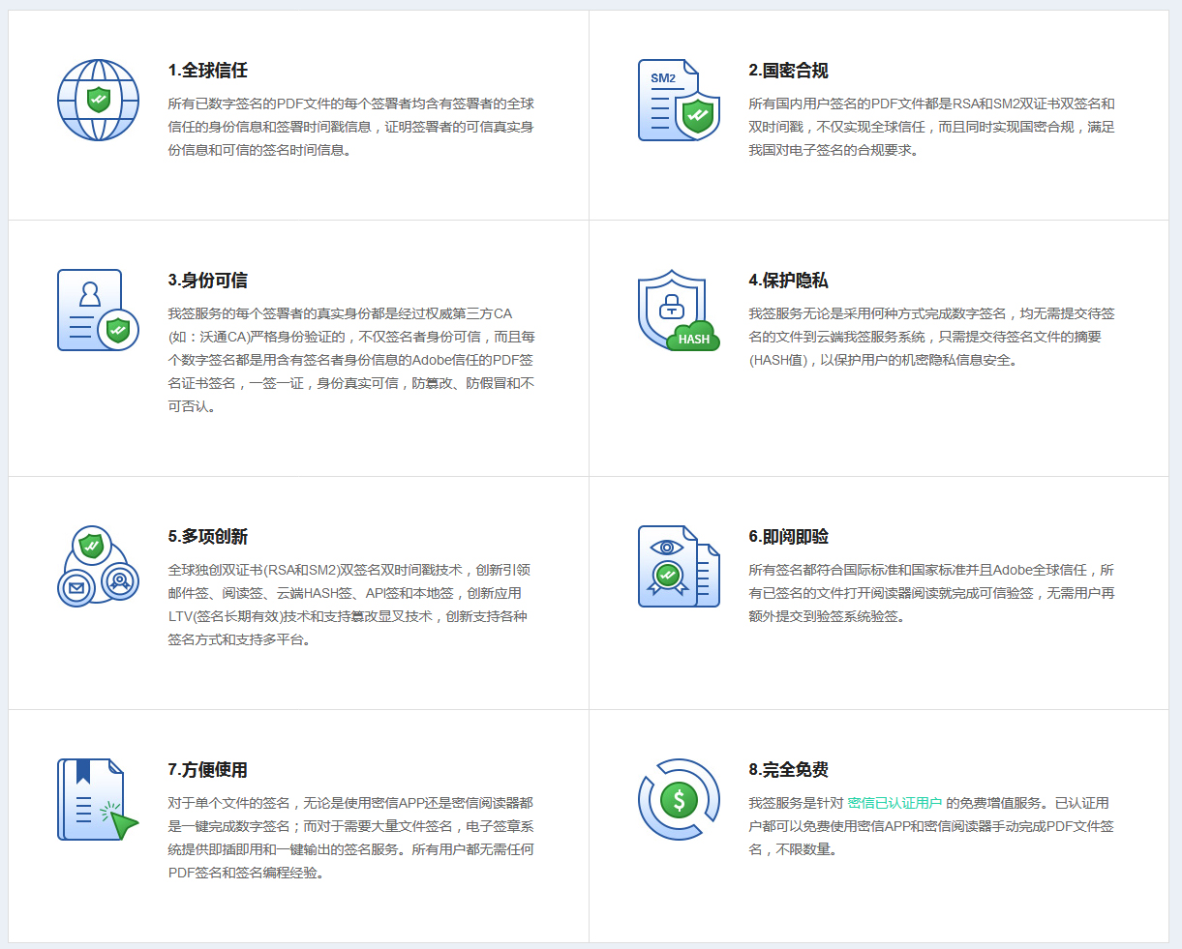Click the SM2 document shield icon
1182x949 pixels.
coord(678,101)
